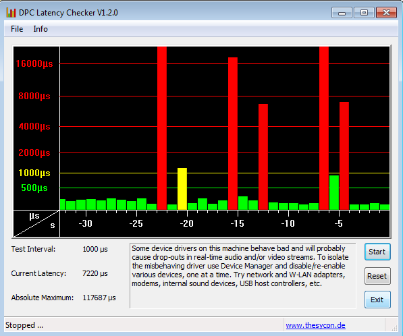Click the Absolute Maximum label
403x336 pixels.
click(43, 298)
